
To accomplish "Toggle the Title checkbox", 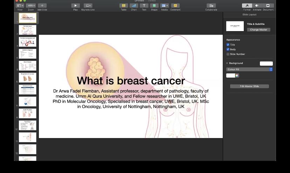I will click(228, 45).
